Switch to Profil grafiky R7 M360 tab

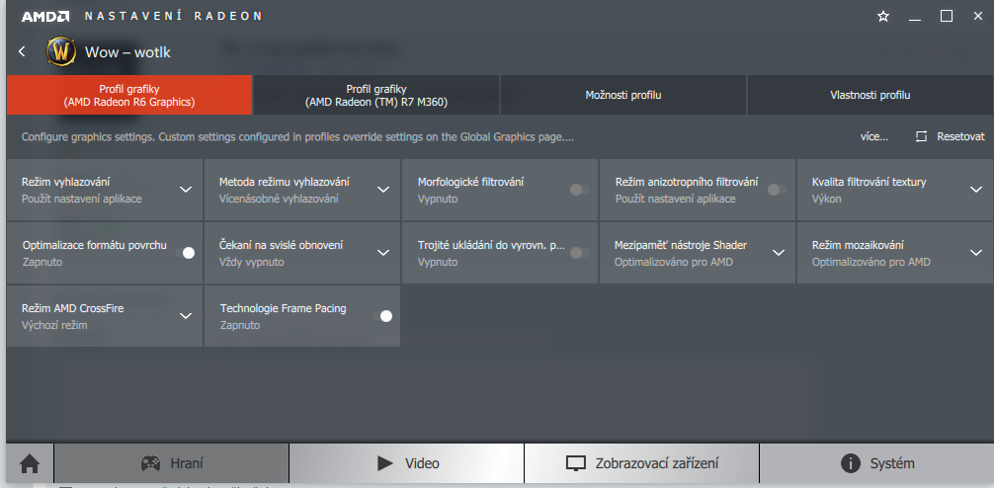[x=376, y=95]
